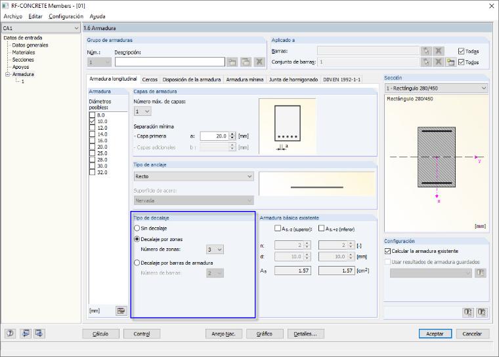Select the Sin decalaje radio option

(137, 228)
